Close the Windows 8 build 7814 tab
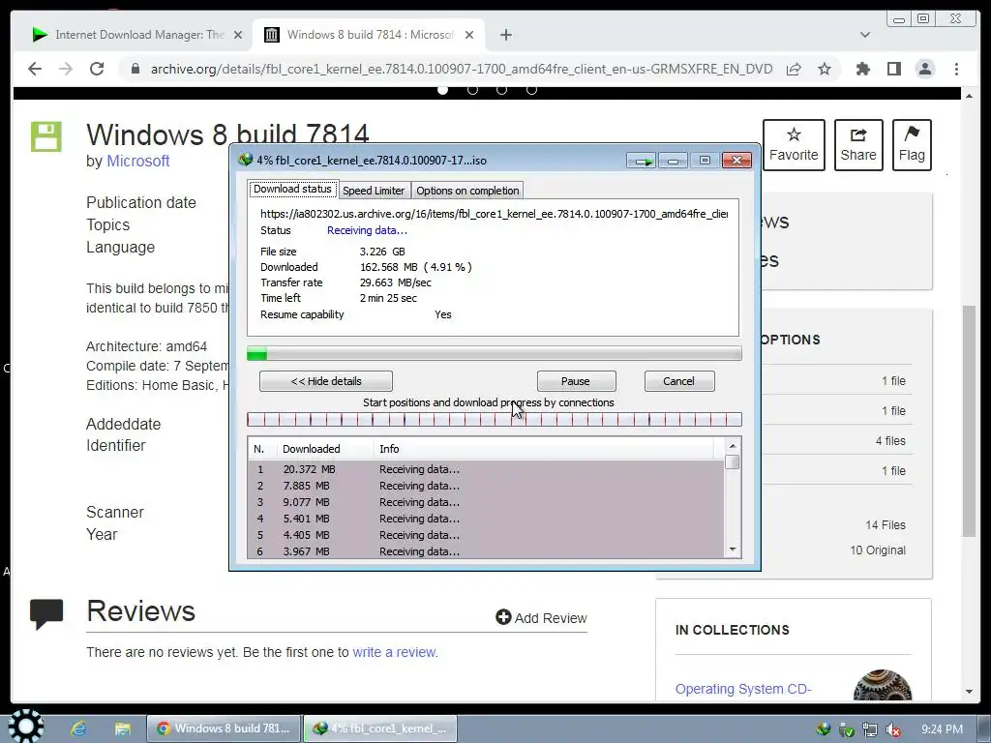 (x=469, y=35)
